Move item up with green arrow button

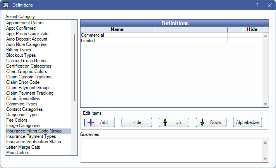pyautogui.click(x=174, y=122)
